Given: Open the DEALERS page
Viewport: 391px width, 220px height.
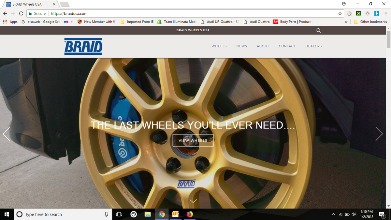Looking at the screenshot, I should point(313,46).
